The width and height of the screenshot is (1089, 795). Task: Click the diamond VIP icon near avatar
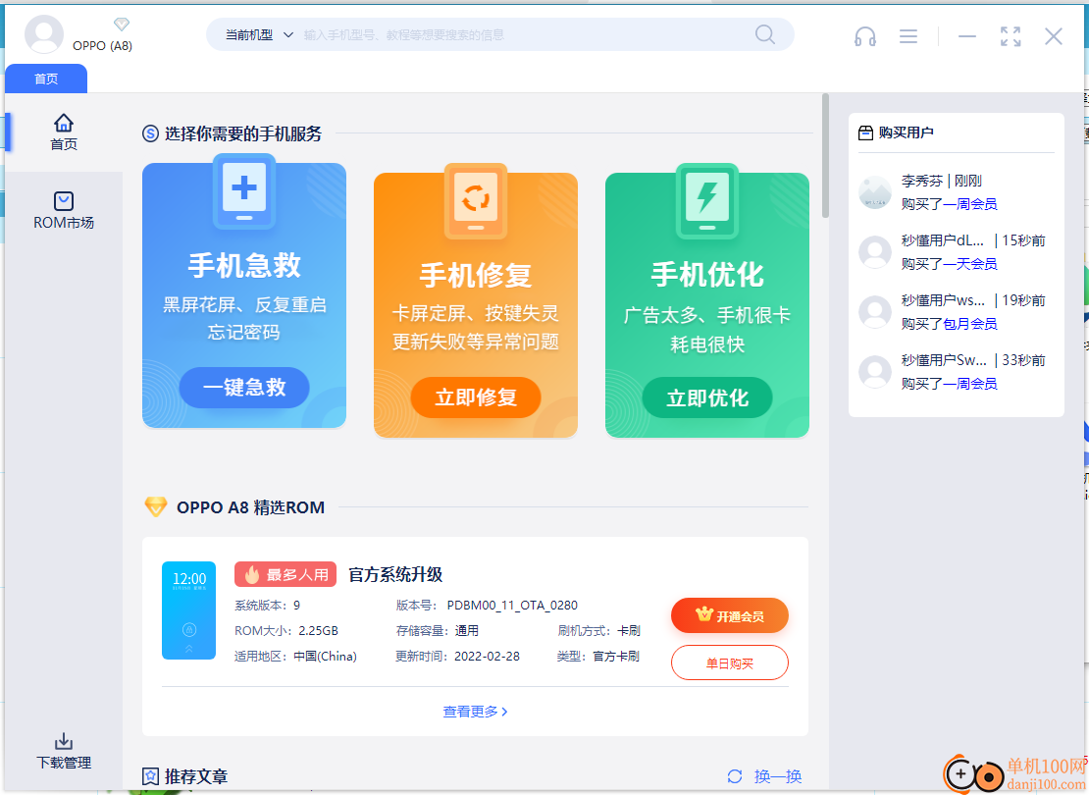click(122, 25)
